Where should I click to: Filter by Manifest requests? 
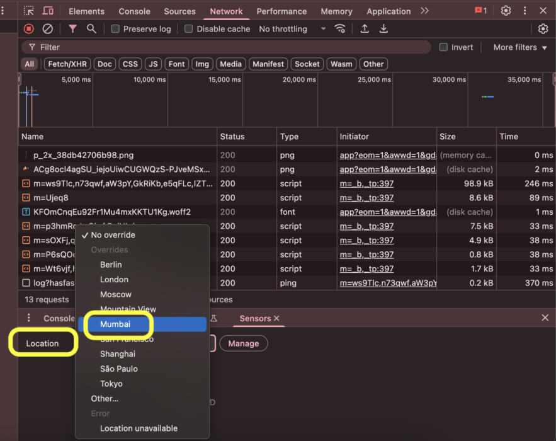tap(268, 64)
